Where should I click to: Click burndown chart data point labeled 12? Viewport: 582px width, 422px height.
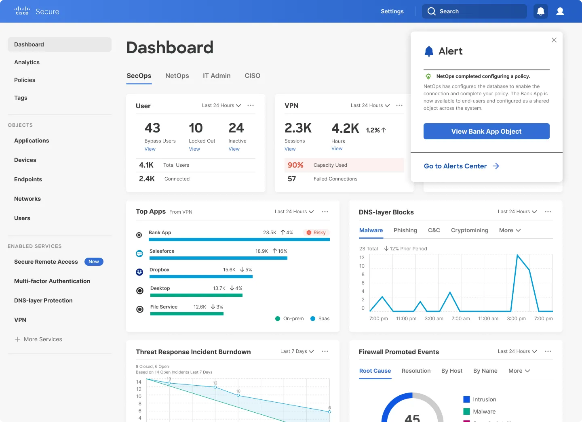pyautogui.click(x=215, y=387)
